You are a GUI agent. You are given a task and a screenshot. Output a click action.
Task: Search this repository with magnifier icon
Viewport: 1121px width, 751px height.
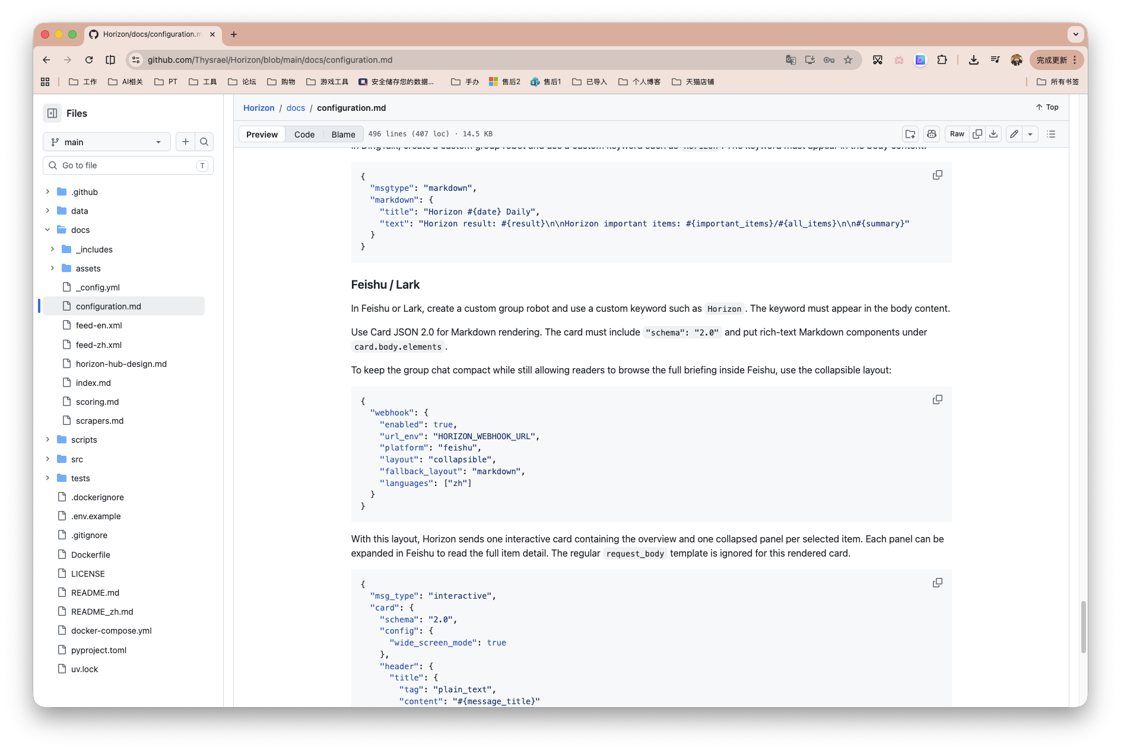tap(204, 142)
